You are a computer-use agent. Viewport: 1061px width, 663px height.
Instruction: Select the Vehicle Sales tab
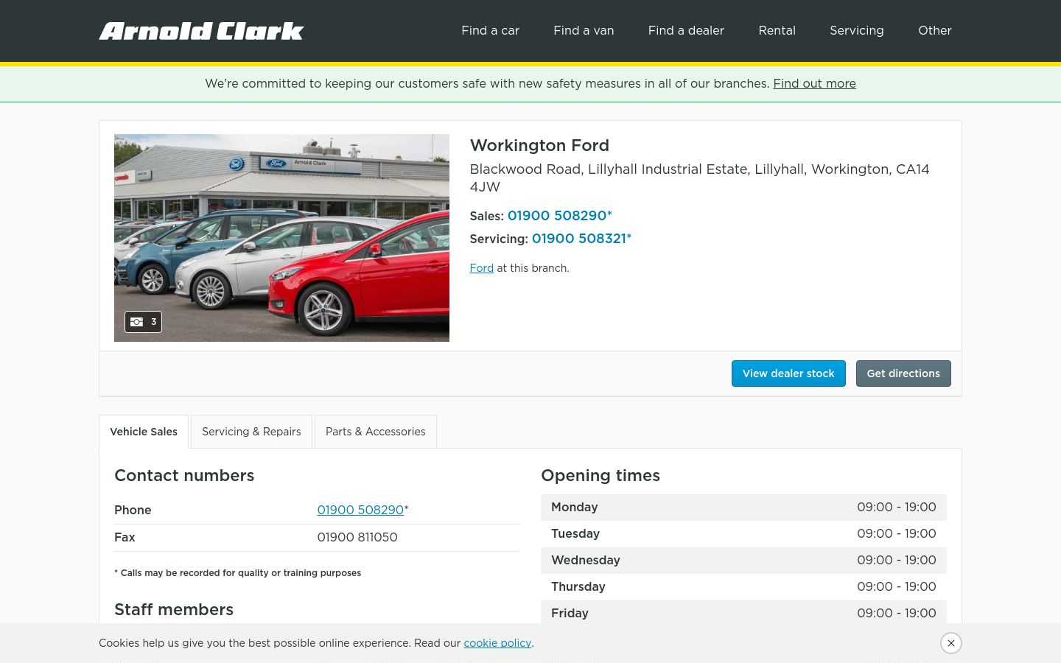coord(144,432)
